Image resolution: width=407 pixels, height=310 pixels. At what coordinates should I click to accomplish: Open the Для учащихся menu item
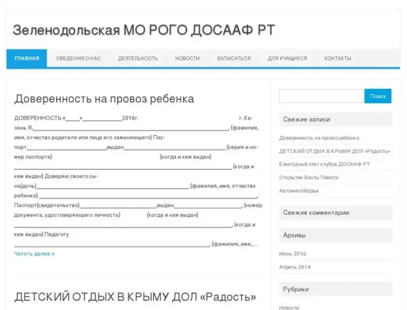(x=287, y=59)
